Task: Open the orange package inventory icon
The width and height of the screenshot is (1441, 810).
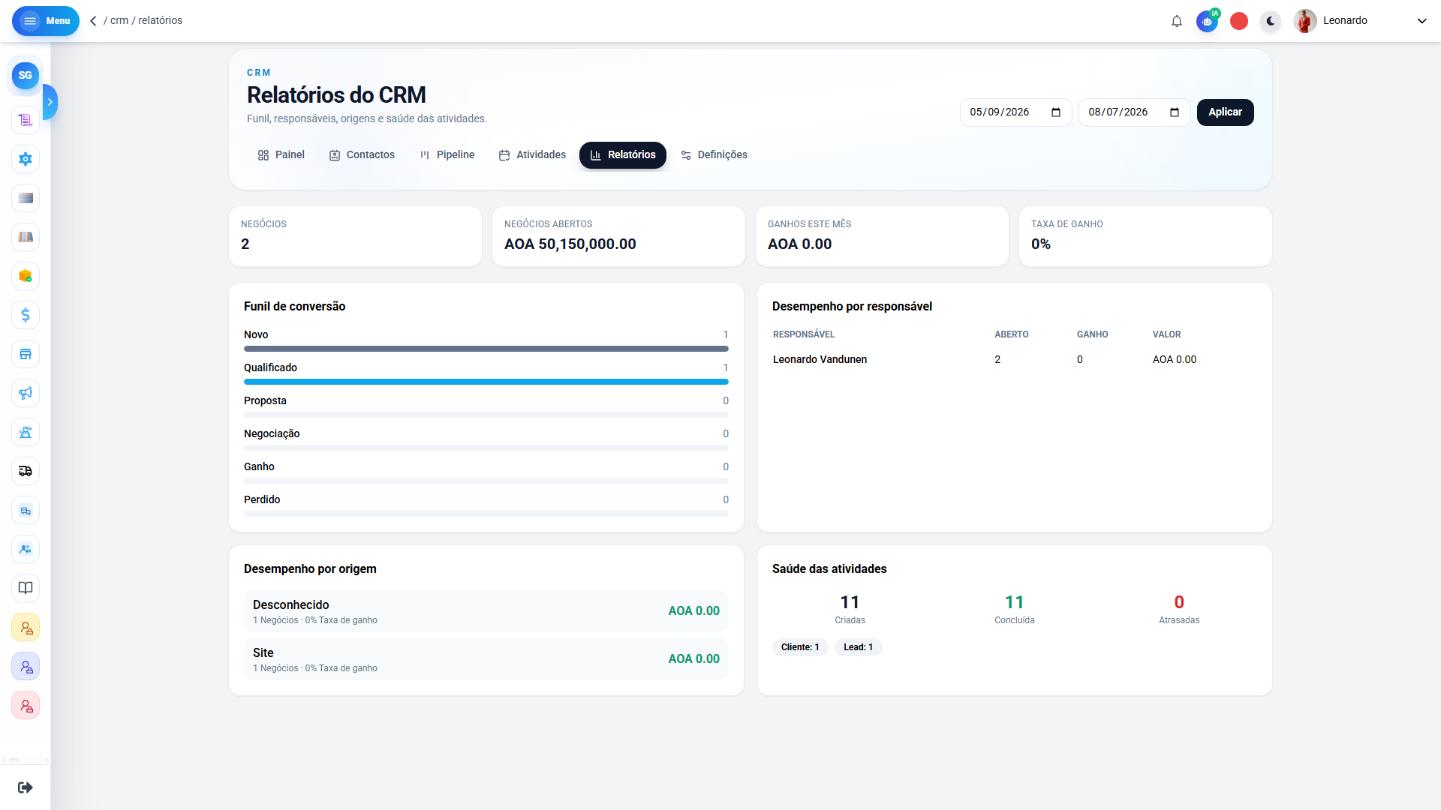Action: point(26,276)
